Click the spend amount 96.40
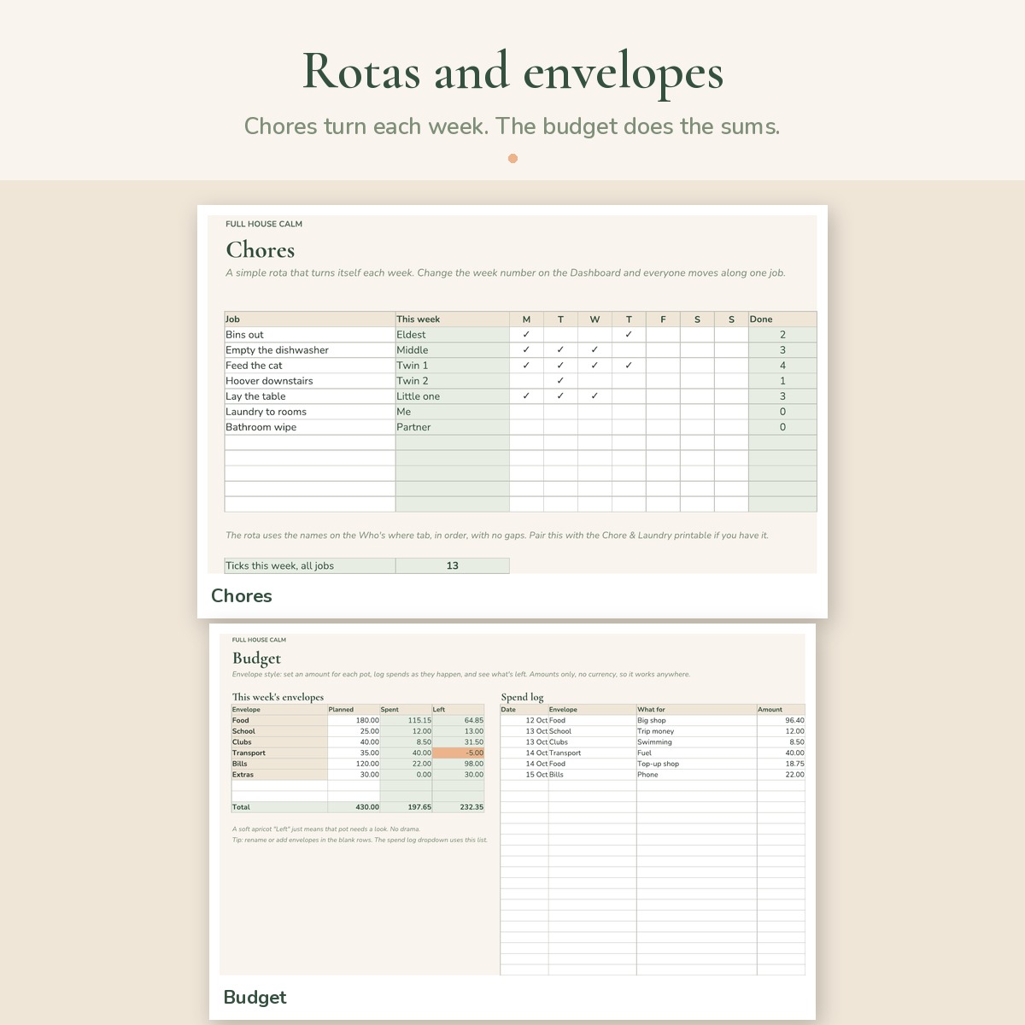Image resolution: width=1025 pixels, height=1025 pixels. [x=781, y=721]
